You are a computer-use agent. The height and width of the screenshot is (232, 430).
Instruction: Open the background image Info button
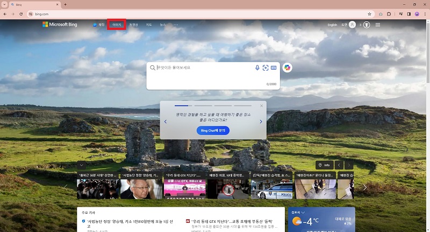click(x=325, y=165)
